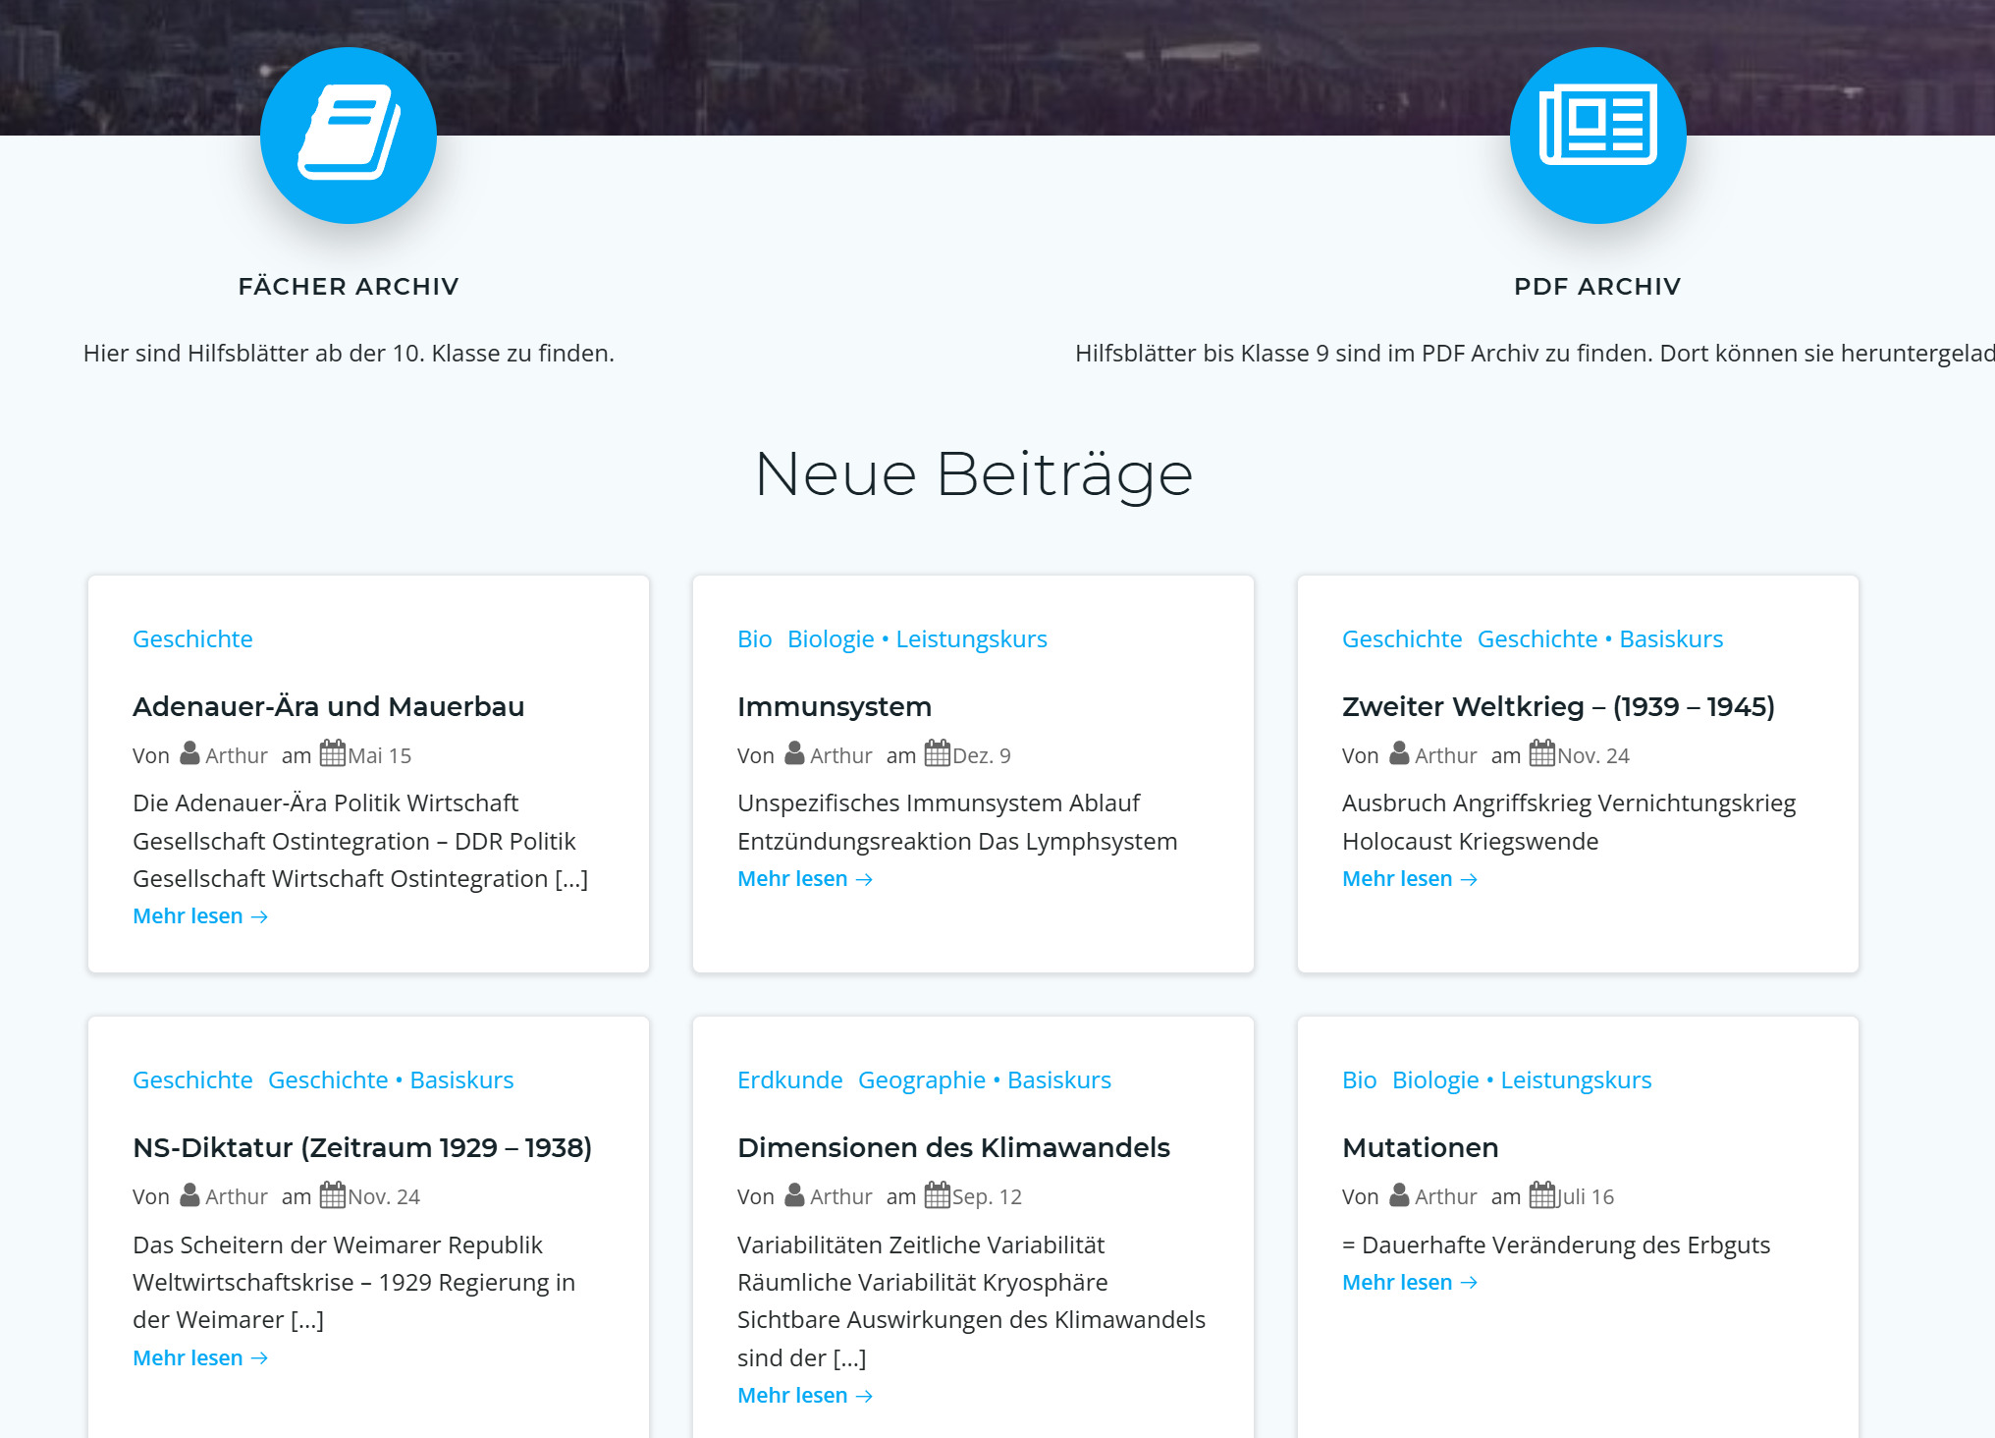This screenshot has width=1995, height=1438.
Task: Click the Fächer Archiv book icon
Action: [x=349, y=136]
